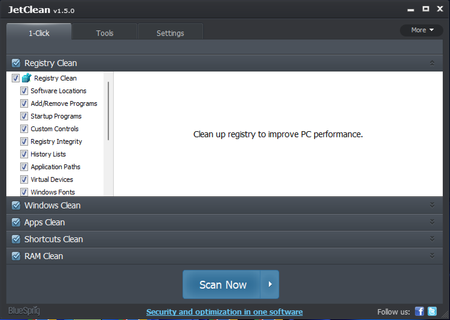Image resolution: width=450 pixels, height=320 pixels.
Task: Click the Shortcuts Clean section title
Action: tap(54, 239)
